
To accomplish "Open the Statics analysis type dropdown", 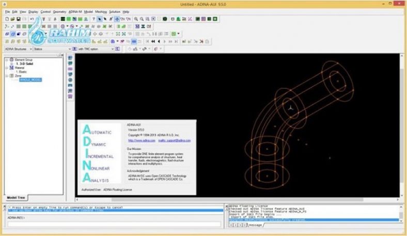I will point(52,49).
